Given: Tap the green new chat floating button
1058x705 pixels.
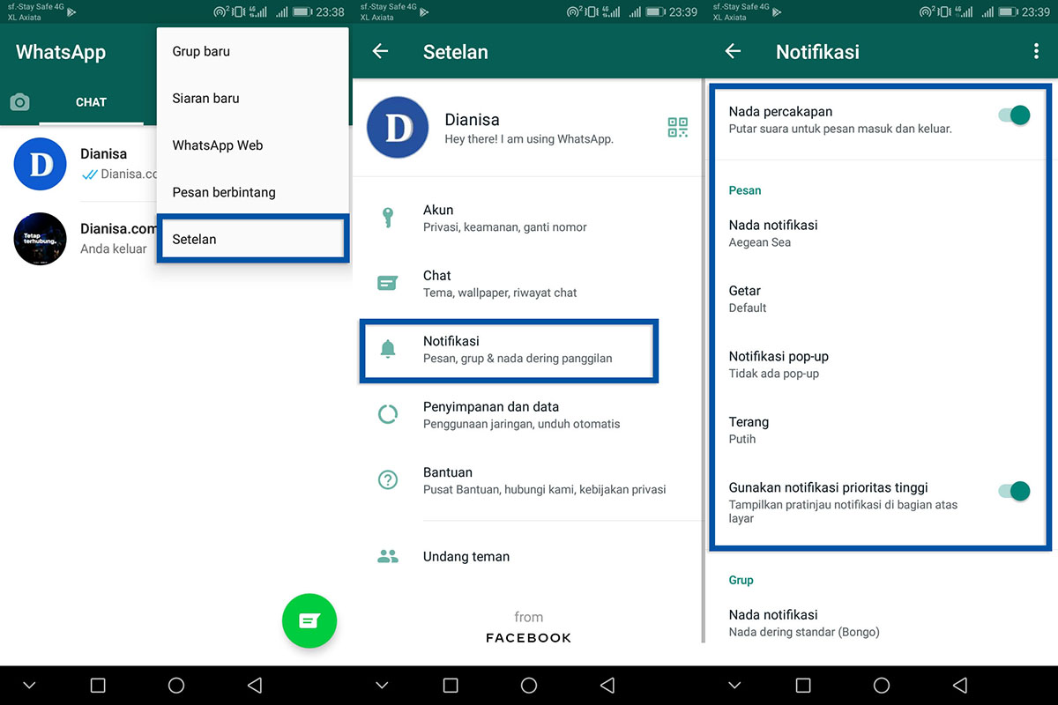Looking at the screenshot, I should (309, 620).
